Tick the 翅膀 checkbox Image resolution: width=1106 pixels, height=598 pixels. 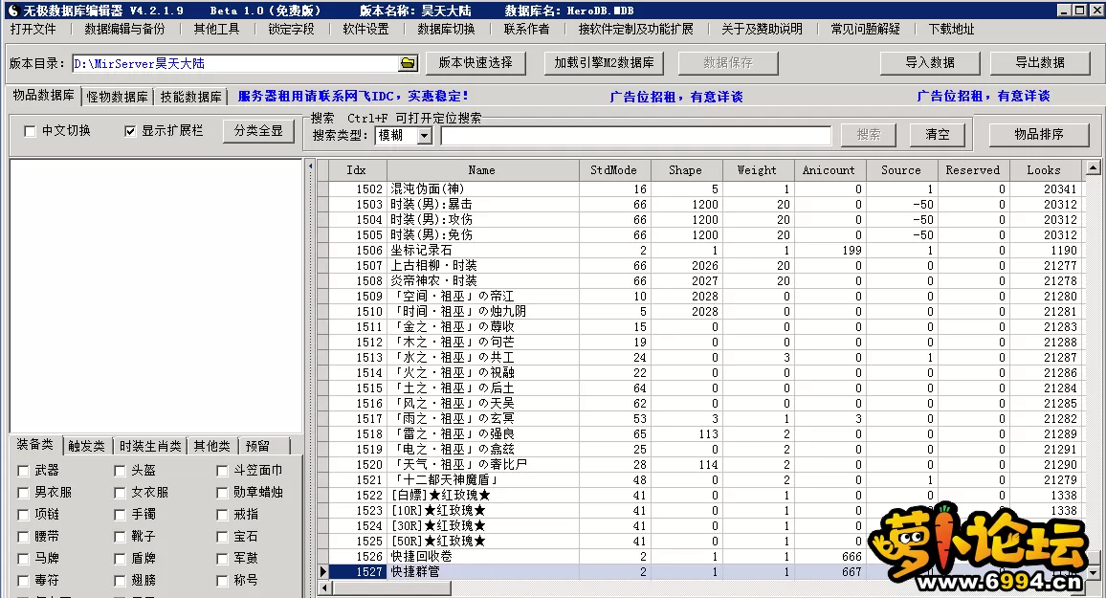coord(120,581)
